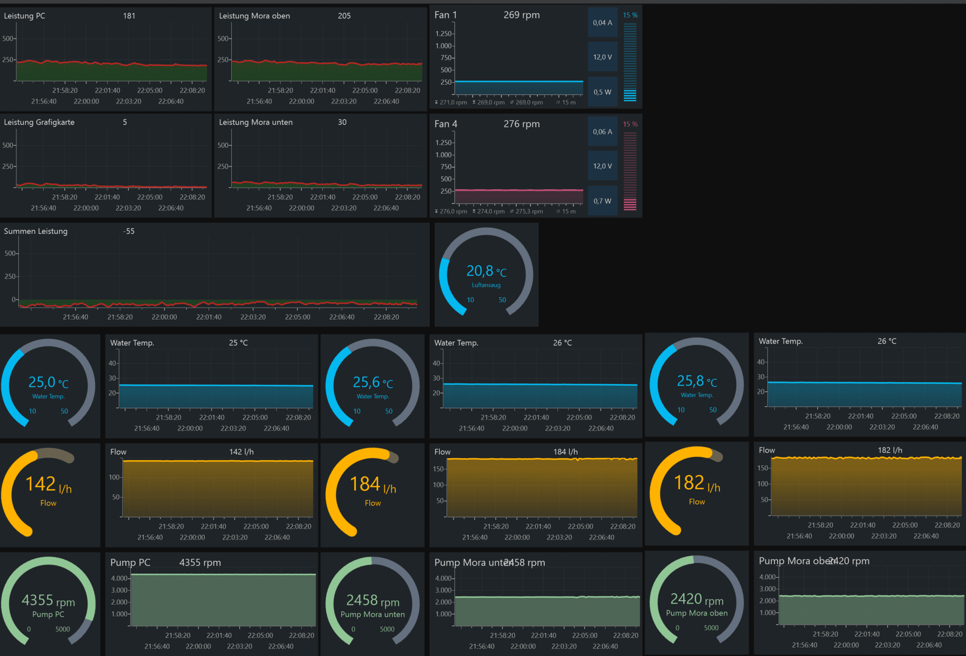Click the 25,6 °C water temp gauge
Viewport: 966px width, 656px height.
[372, 384]
